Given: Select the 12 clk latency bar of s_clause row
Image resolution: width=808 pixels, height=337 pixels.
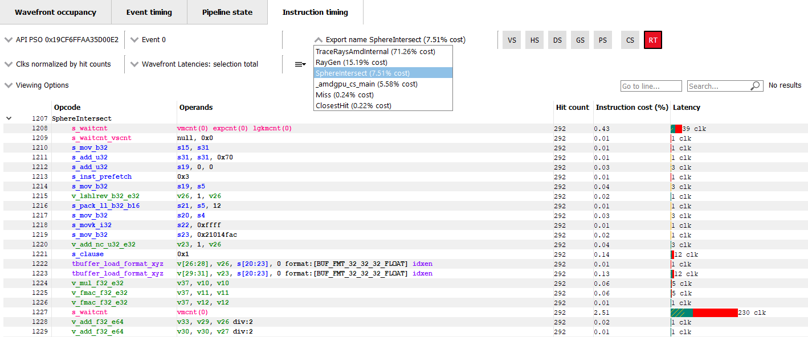Looking at the screenshot, I should pos(673,254).
